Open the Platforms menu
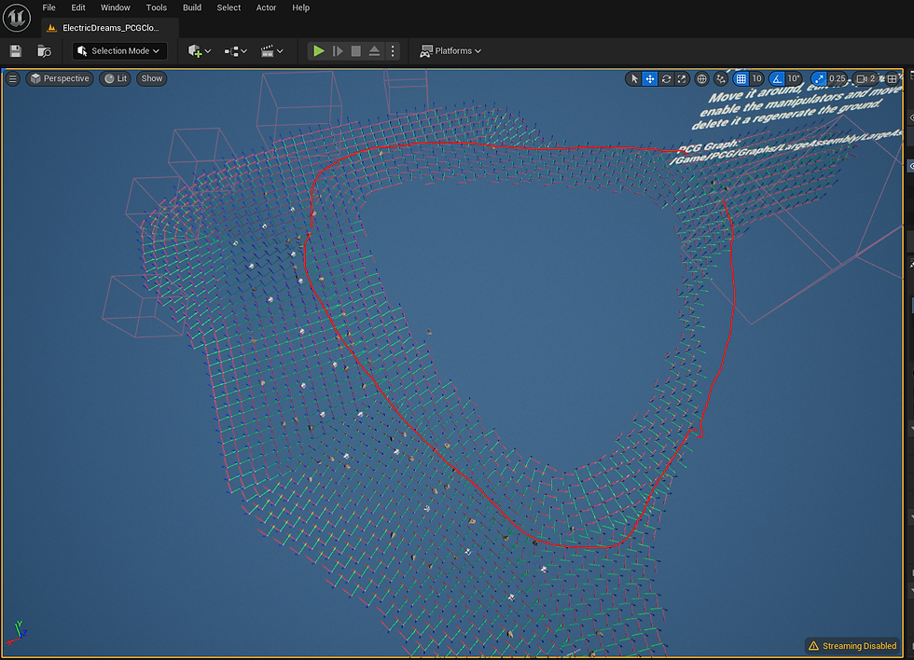The height and width of the screenshot is (660, 914). pos(450,51)
